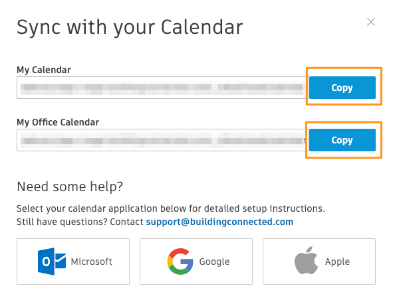Copy the My Office Calendar link
The image size is (393, 300).
[342, 140]
